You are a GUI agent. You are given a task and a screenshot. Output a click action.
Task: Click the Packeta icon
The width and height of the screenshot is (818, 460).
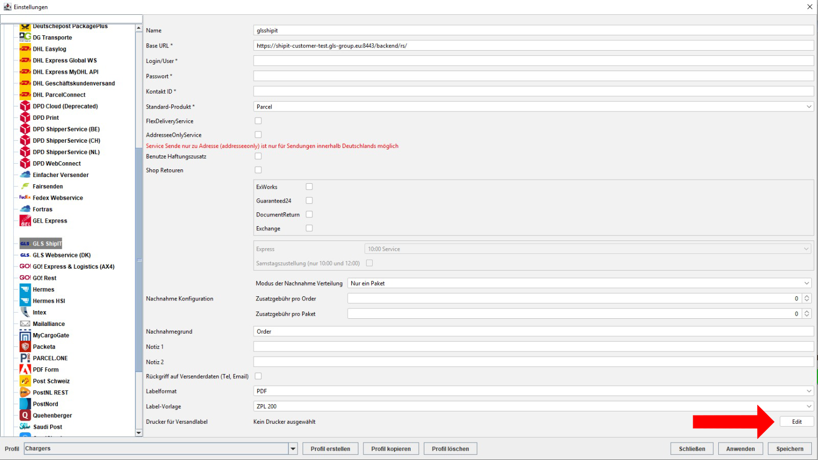(x=25, y=347)
